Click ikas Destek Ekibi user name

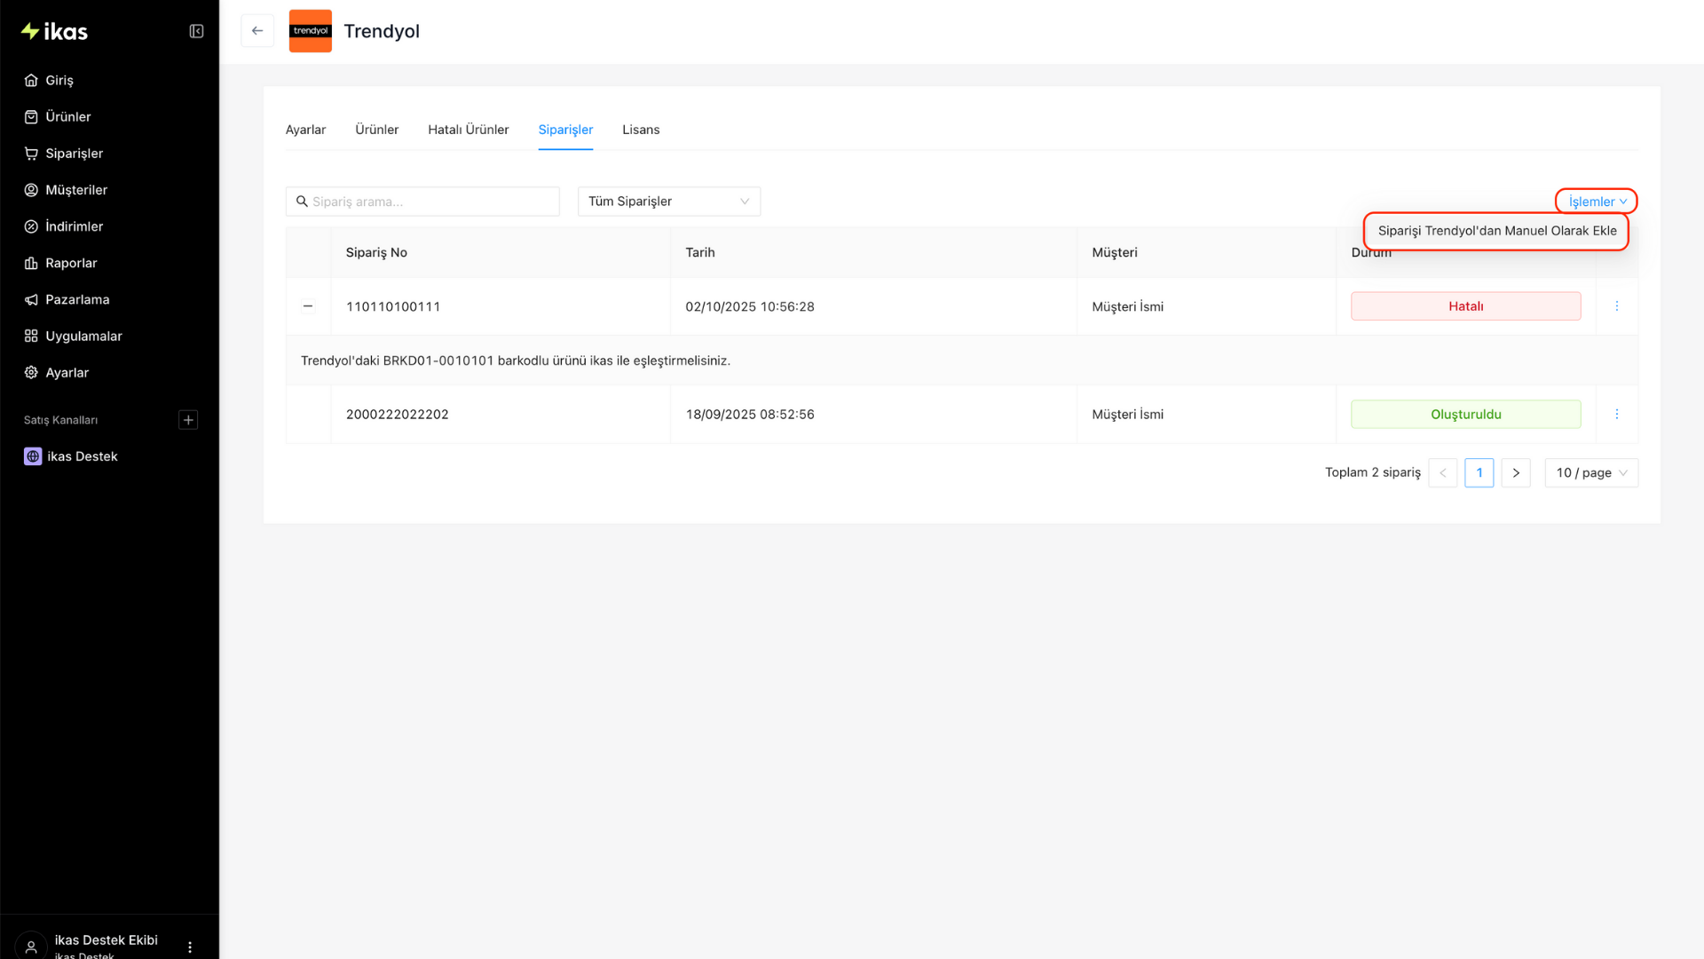[x=106, y=939]
